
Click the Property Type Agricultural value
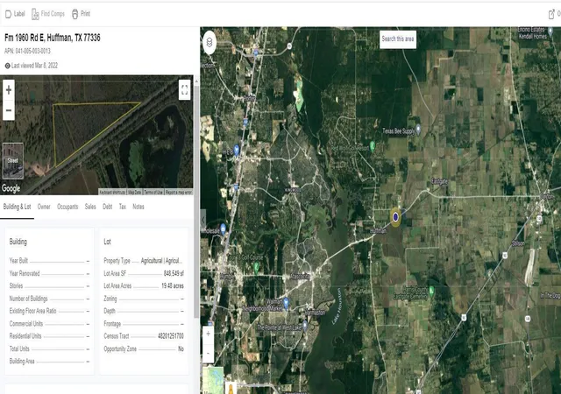(161, 261)
